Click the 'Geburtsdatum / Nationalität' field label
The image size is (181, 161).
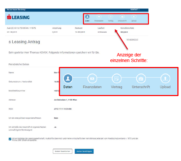click(20, 81)
